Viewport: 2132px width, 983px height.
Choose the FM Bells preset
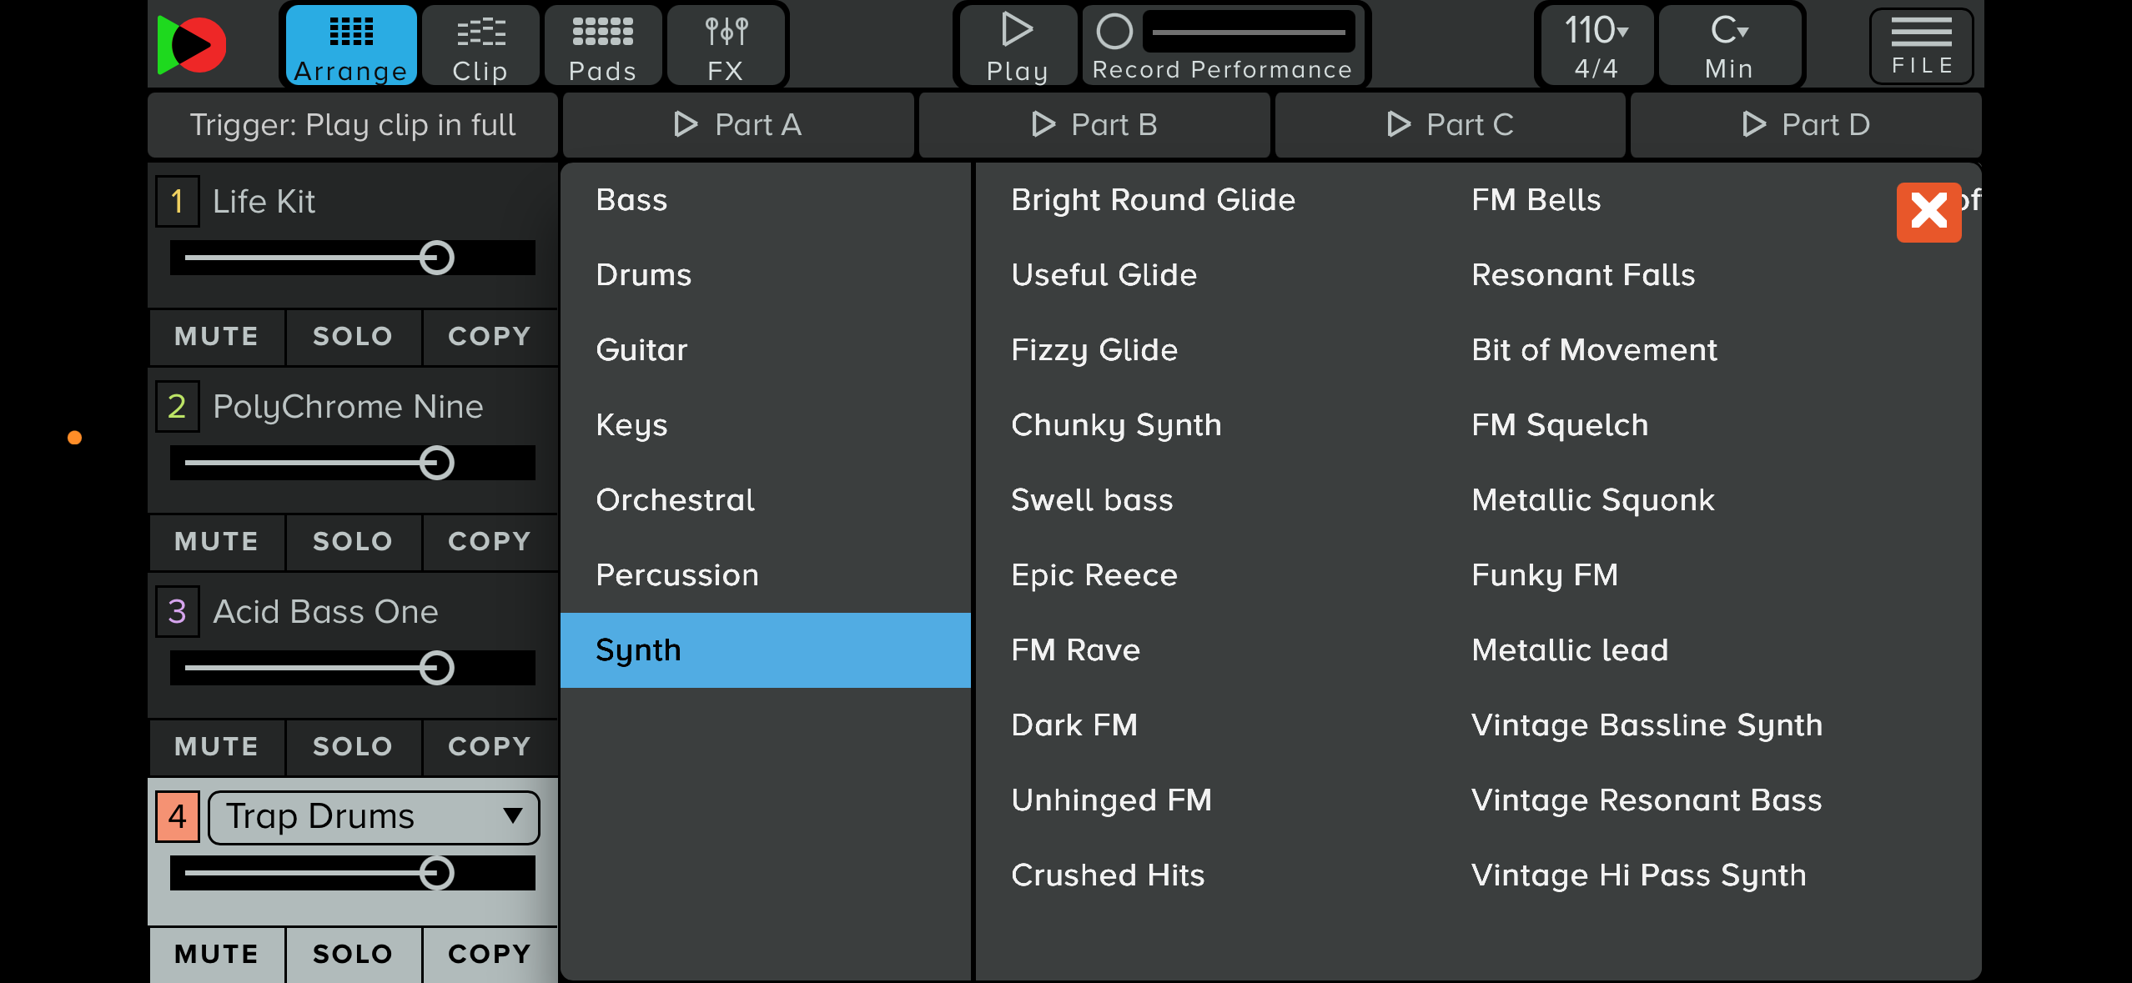point(1536,200)
